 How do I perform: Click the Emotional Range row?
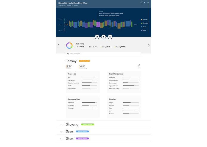pos(124,88)
